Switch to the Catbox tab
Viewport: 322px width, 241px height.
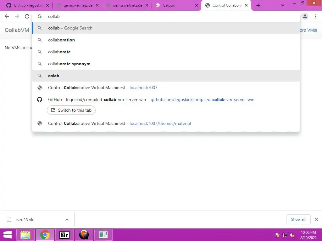point(176,6)
